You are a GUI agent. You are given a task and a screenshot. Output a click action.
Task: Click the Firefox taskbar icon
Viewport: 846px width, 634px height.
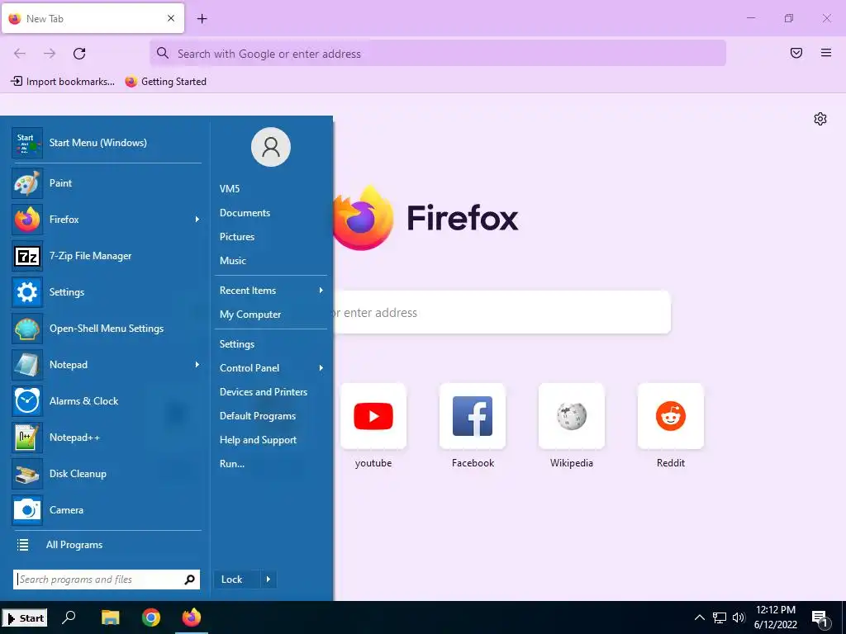pos(191,617)
